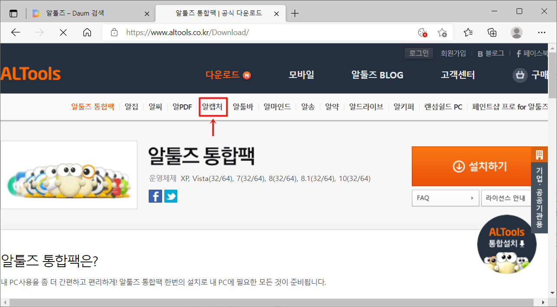The width and height of the screenshot is (557, 307).
Task: Close the 알툴즈 Daum 검색 tab
Action: [147, 14]
